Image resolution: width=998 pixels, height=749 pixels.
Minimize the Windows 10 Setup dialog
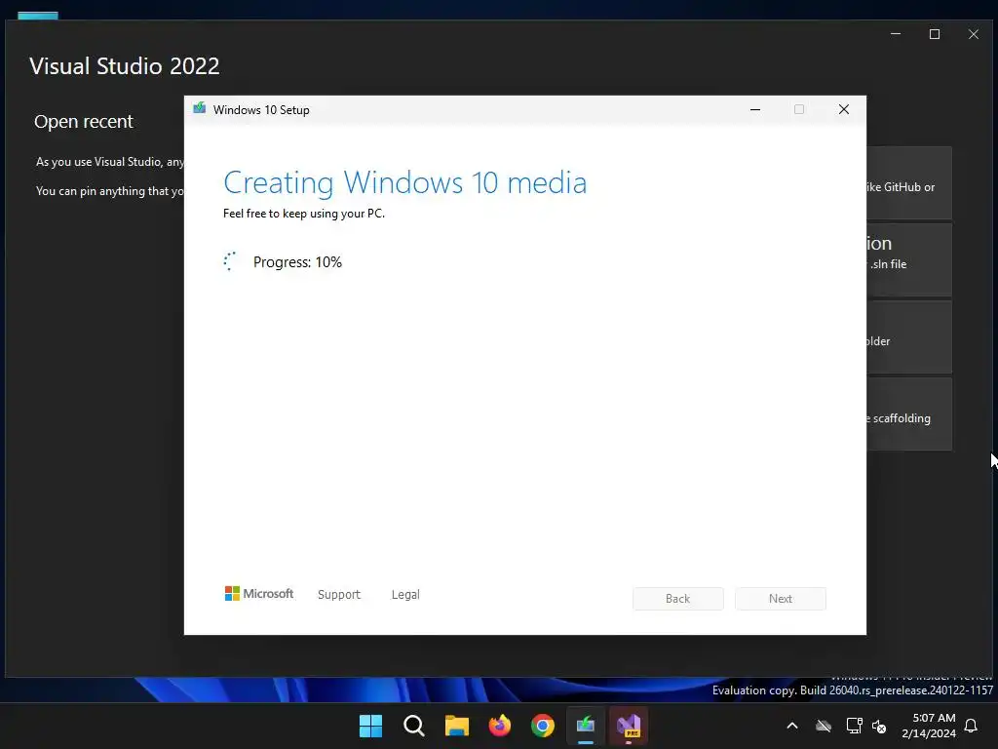[755, 109]
